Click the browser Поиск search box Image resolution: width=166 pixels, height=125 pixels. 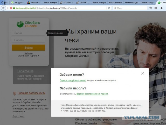(130, 8)
